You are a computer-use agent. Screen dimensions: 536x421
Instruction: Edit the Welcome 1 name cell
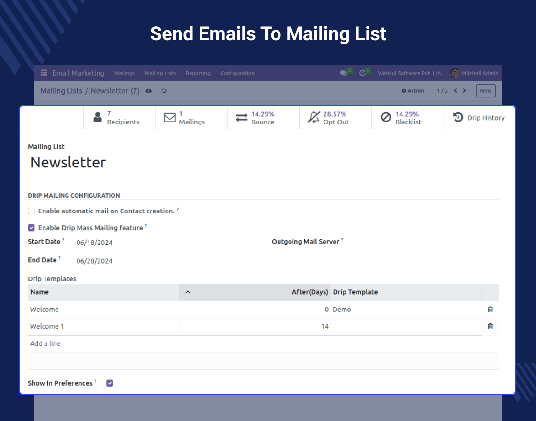pos(103,326)
